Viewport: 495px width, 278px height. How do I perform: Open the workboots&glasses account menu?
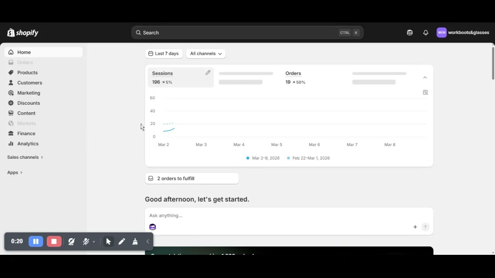click(463, 33)
